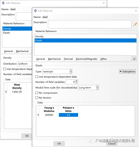Open the elastic Type Isotropic dropdown
This screenshot has height=147, width=139.
point(57,71)
